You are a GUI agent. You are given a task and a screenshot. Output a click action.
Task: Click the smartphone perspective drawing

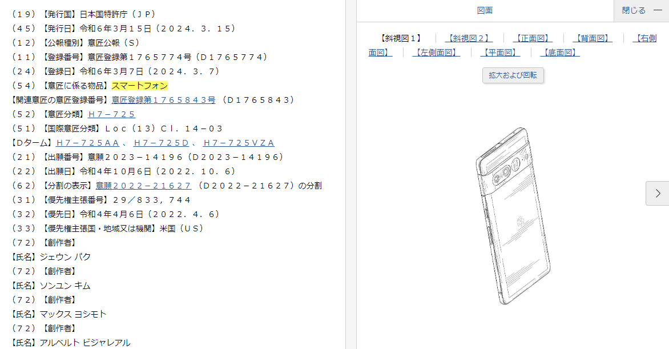[x=512, y=216]
